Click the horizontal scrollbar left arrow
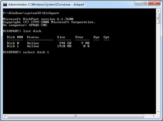This screenshot has height=121, width=163. [x=5, y=116]
